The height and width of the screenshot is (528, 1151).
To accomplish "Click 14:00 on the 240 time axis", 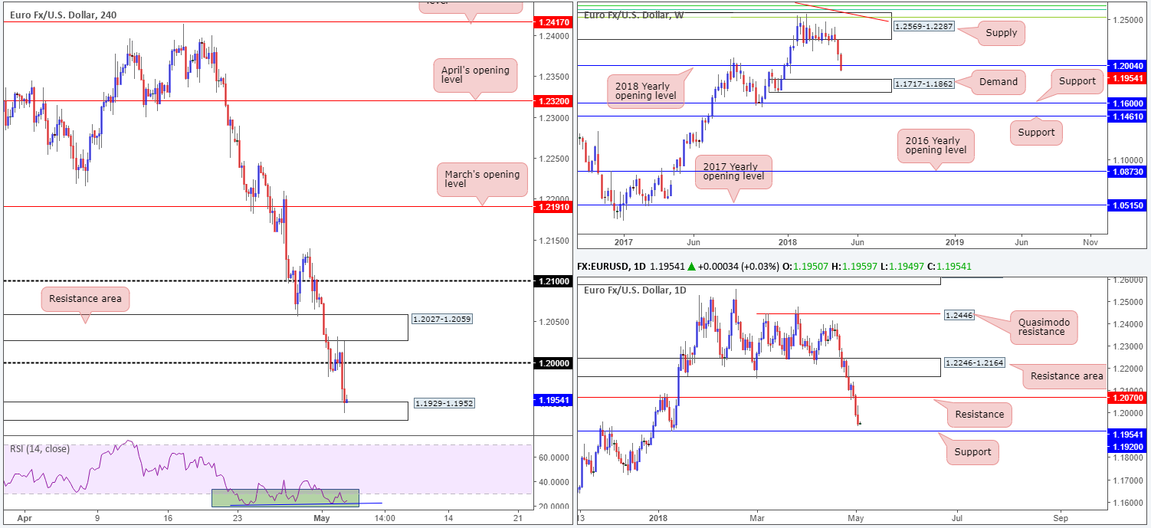I will (x=385, y=519).
